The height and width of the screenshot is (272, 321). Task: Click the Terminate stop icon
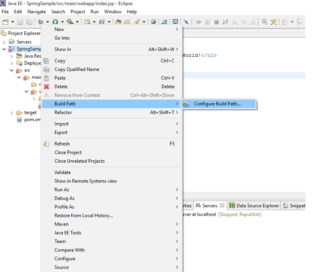tap(216, 22)
